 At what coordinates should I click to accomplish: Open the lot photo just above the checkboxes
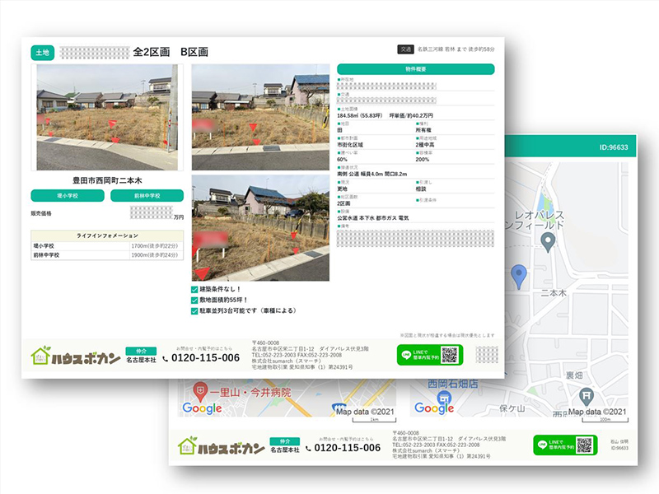260,228
